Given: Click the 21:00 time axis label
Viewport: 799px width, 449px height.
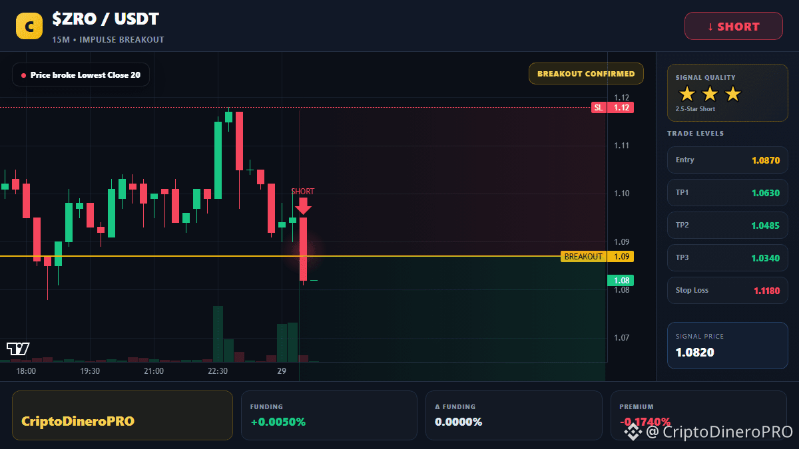Looking at the screenshot, I should 154,371.
